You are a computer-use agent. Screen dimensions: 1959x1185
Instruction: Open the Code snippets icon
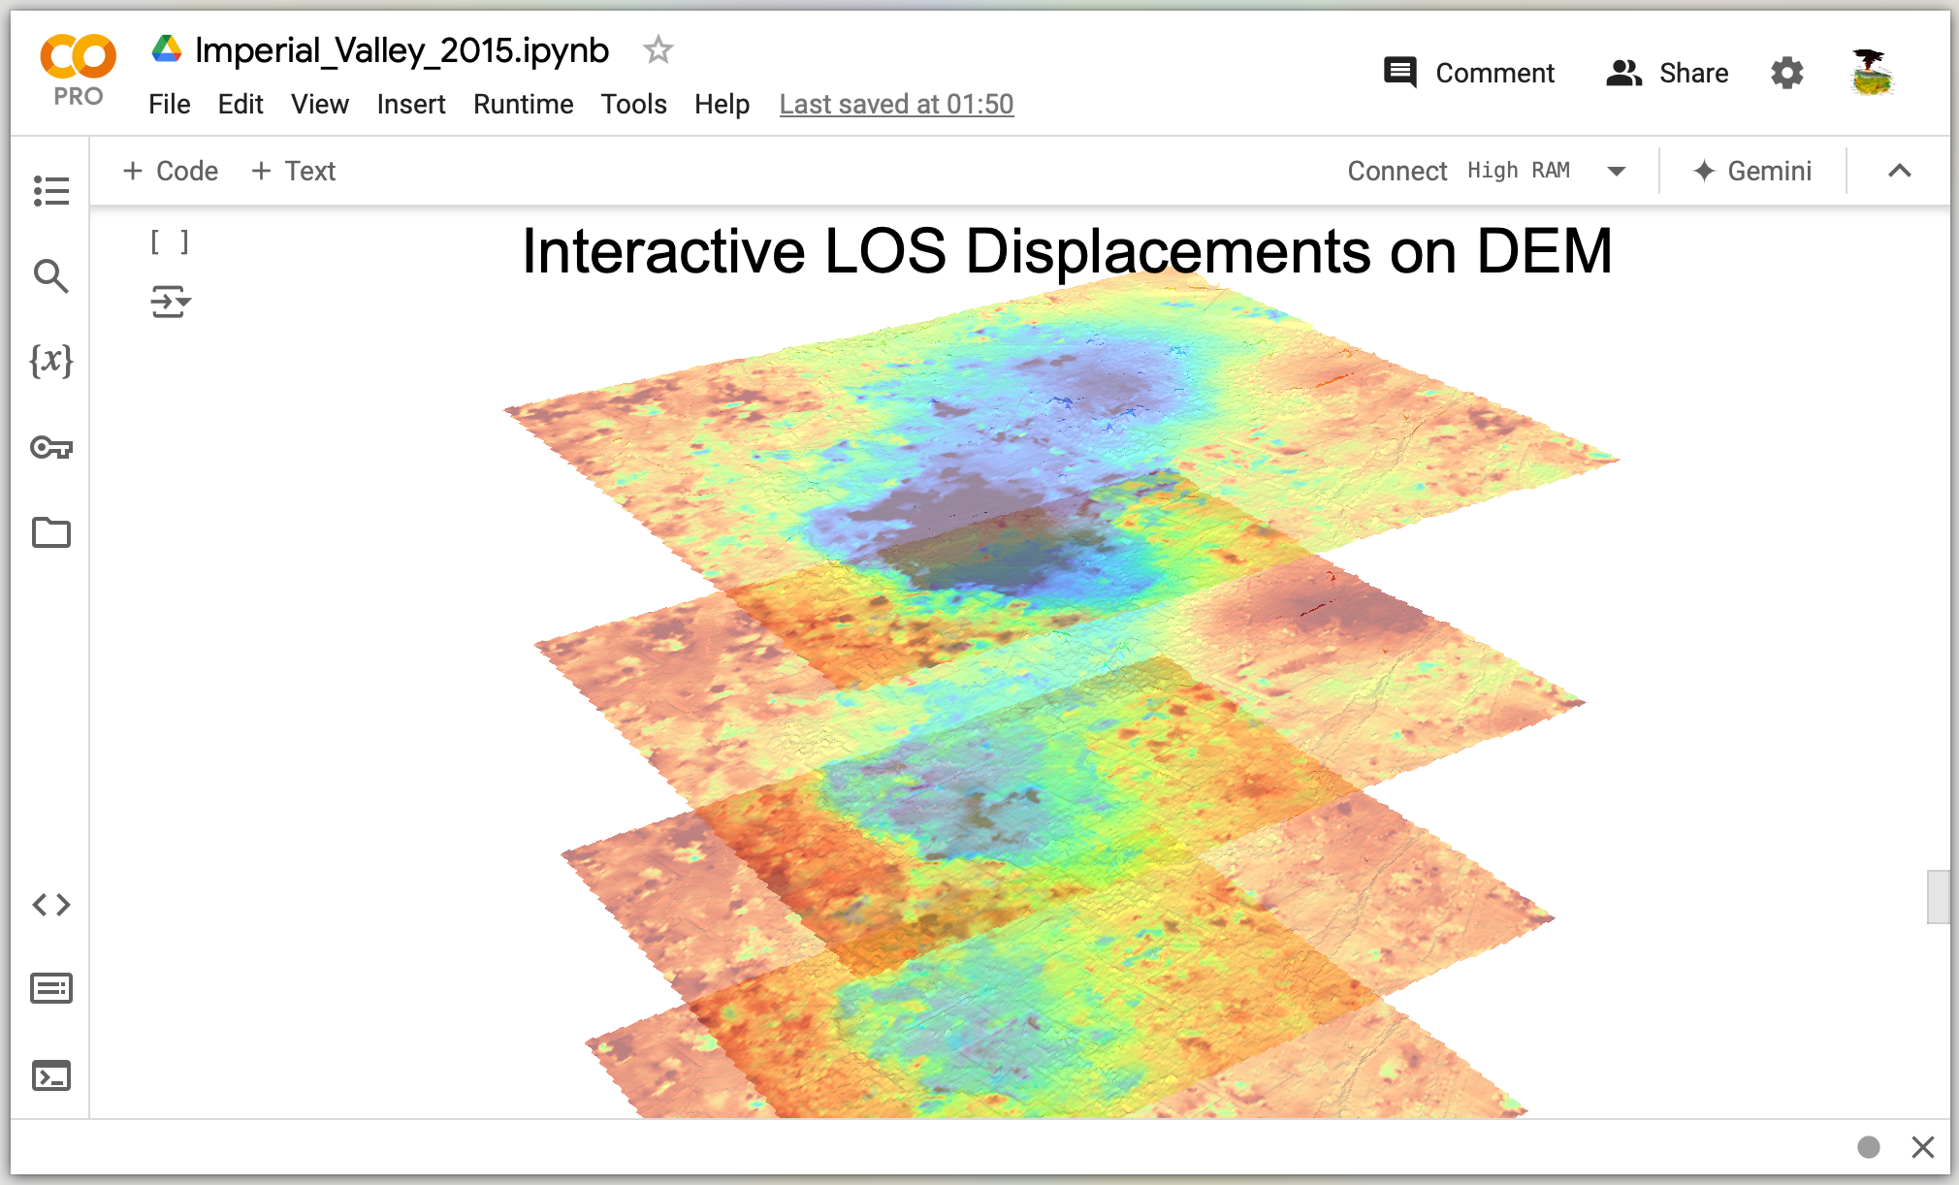pos(50,905)
